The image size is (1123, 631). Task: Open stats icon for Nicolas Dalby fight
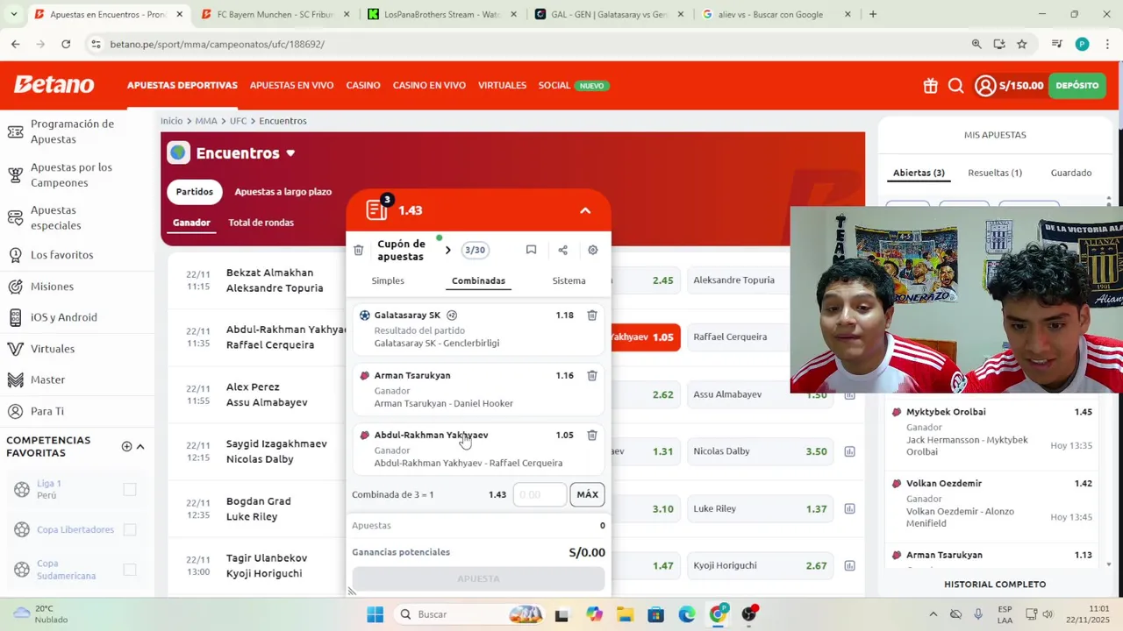coord(849,451)
